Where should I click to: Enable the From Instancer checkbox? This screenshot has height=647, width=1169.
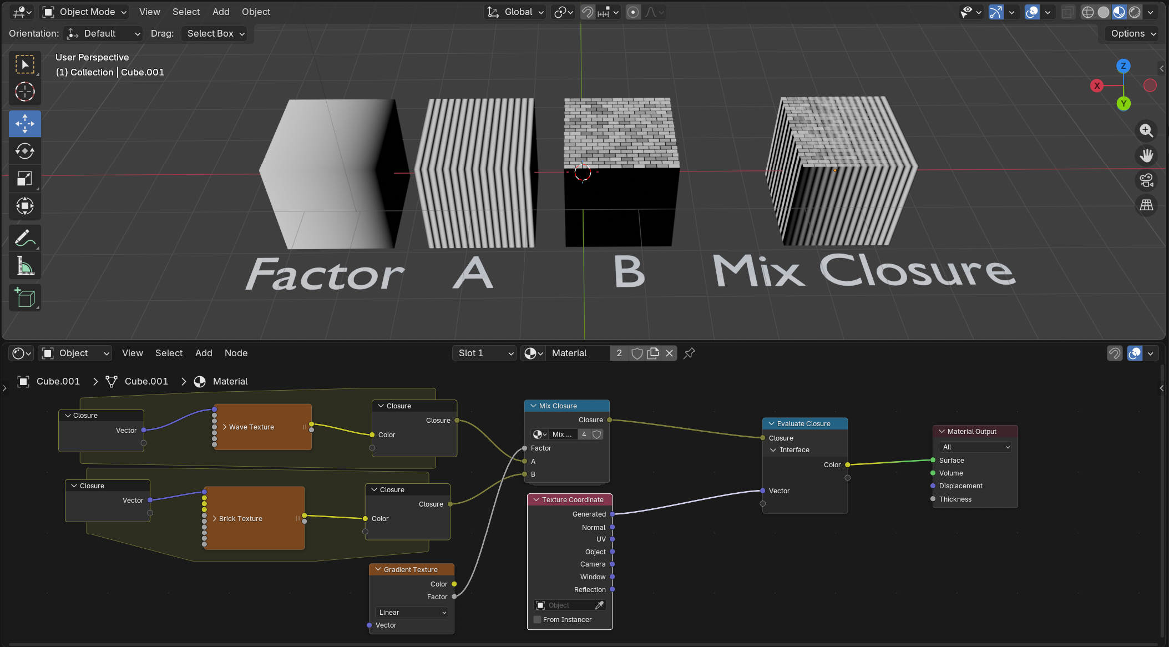pyautogui.click(x=537, y=620)
